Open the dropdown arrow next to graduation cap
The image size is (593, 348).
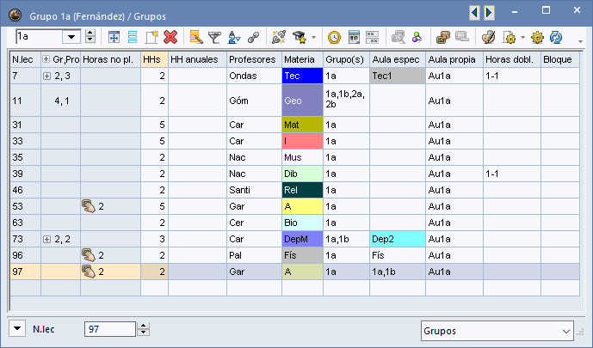tap(313, 37)
